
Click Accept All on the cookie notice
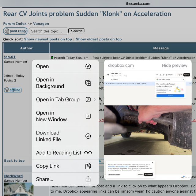(x=148, y=174)
